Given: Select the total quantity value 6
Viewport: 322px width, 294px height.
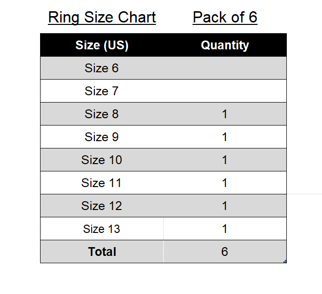Looking at the screenshot, I should (225, 252).
